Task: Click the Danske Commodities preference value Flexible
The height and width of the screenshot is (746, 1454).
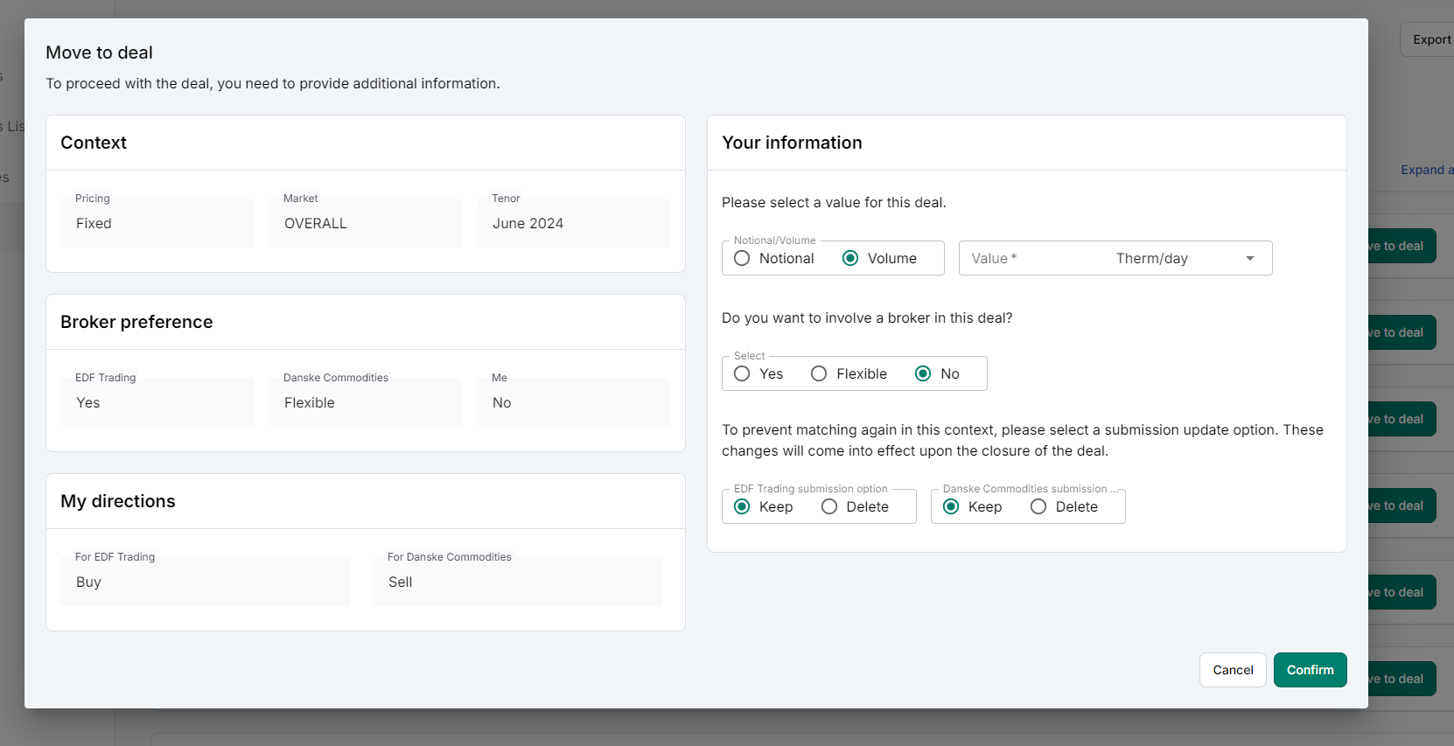Action: 366,402
